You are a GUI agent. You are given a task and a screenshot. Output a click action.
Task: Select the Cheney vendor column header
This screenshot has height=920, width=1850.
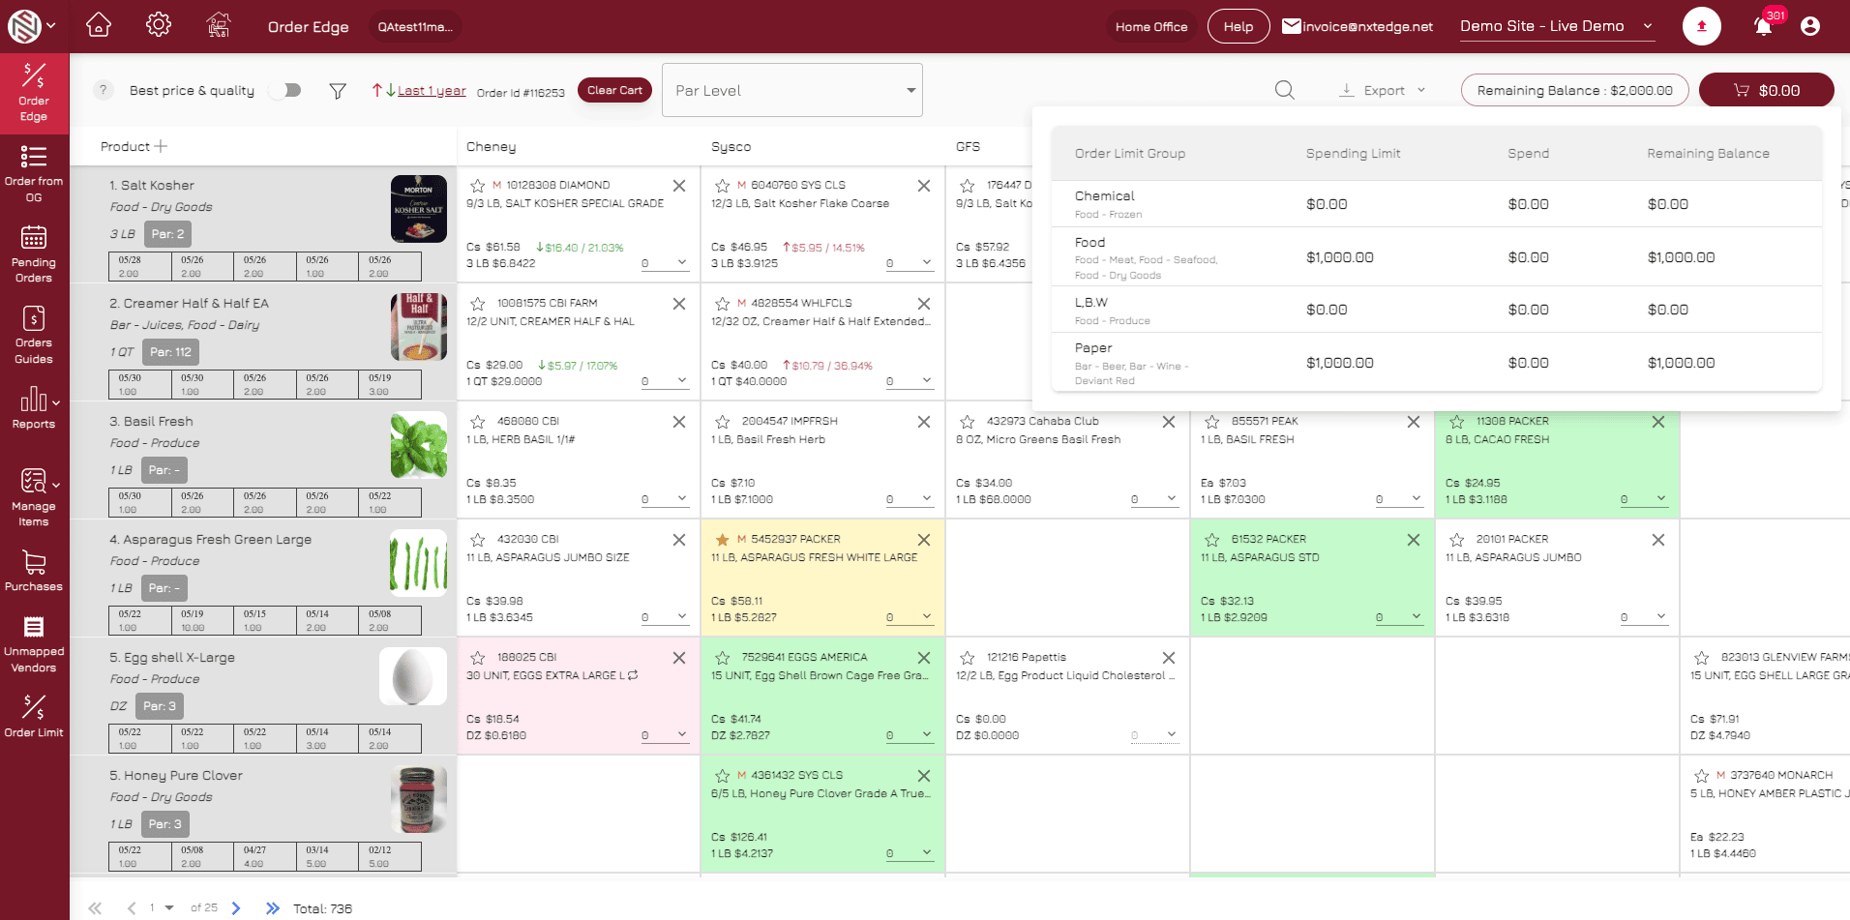(492, 147)
